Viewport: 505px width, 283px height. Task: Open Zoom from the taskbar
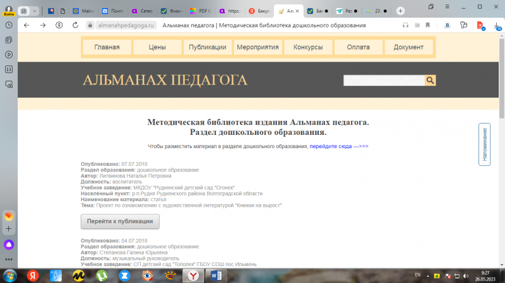[x=124, y=275]
